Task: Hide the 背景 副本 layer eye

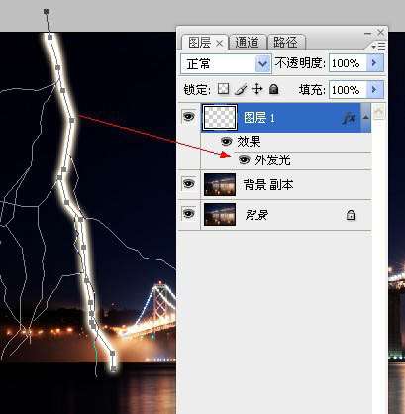Action: [189, 183]
